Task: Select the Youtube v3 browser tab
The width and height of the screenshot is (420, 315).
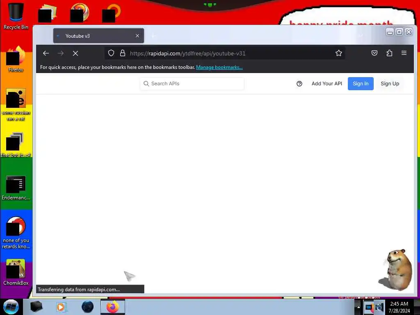Action: [x=98, y=36]
